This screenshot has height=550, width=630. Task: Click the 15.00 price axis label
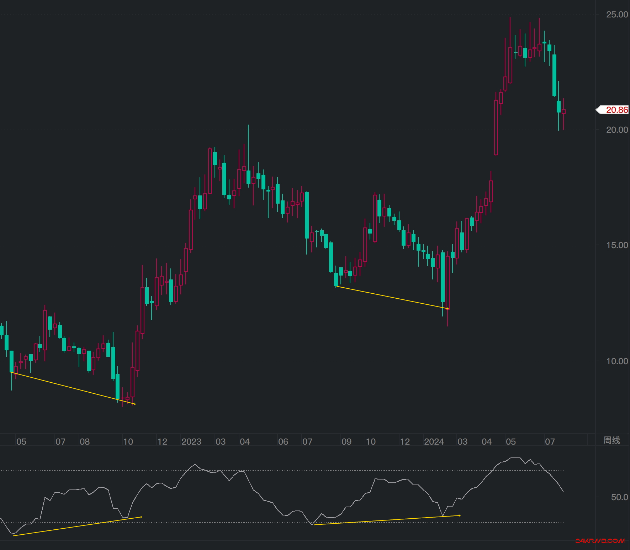617,245
